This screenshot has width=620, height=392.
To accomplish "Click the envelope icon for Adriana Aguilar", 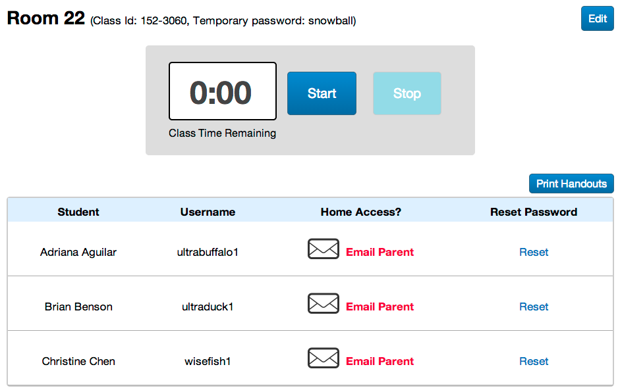I will (x=324, y=249).
